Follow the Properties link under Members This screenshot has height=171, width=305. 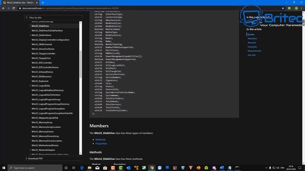[x=101, y=143]
